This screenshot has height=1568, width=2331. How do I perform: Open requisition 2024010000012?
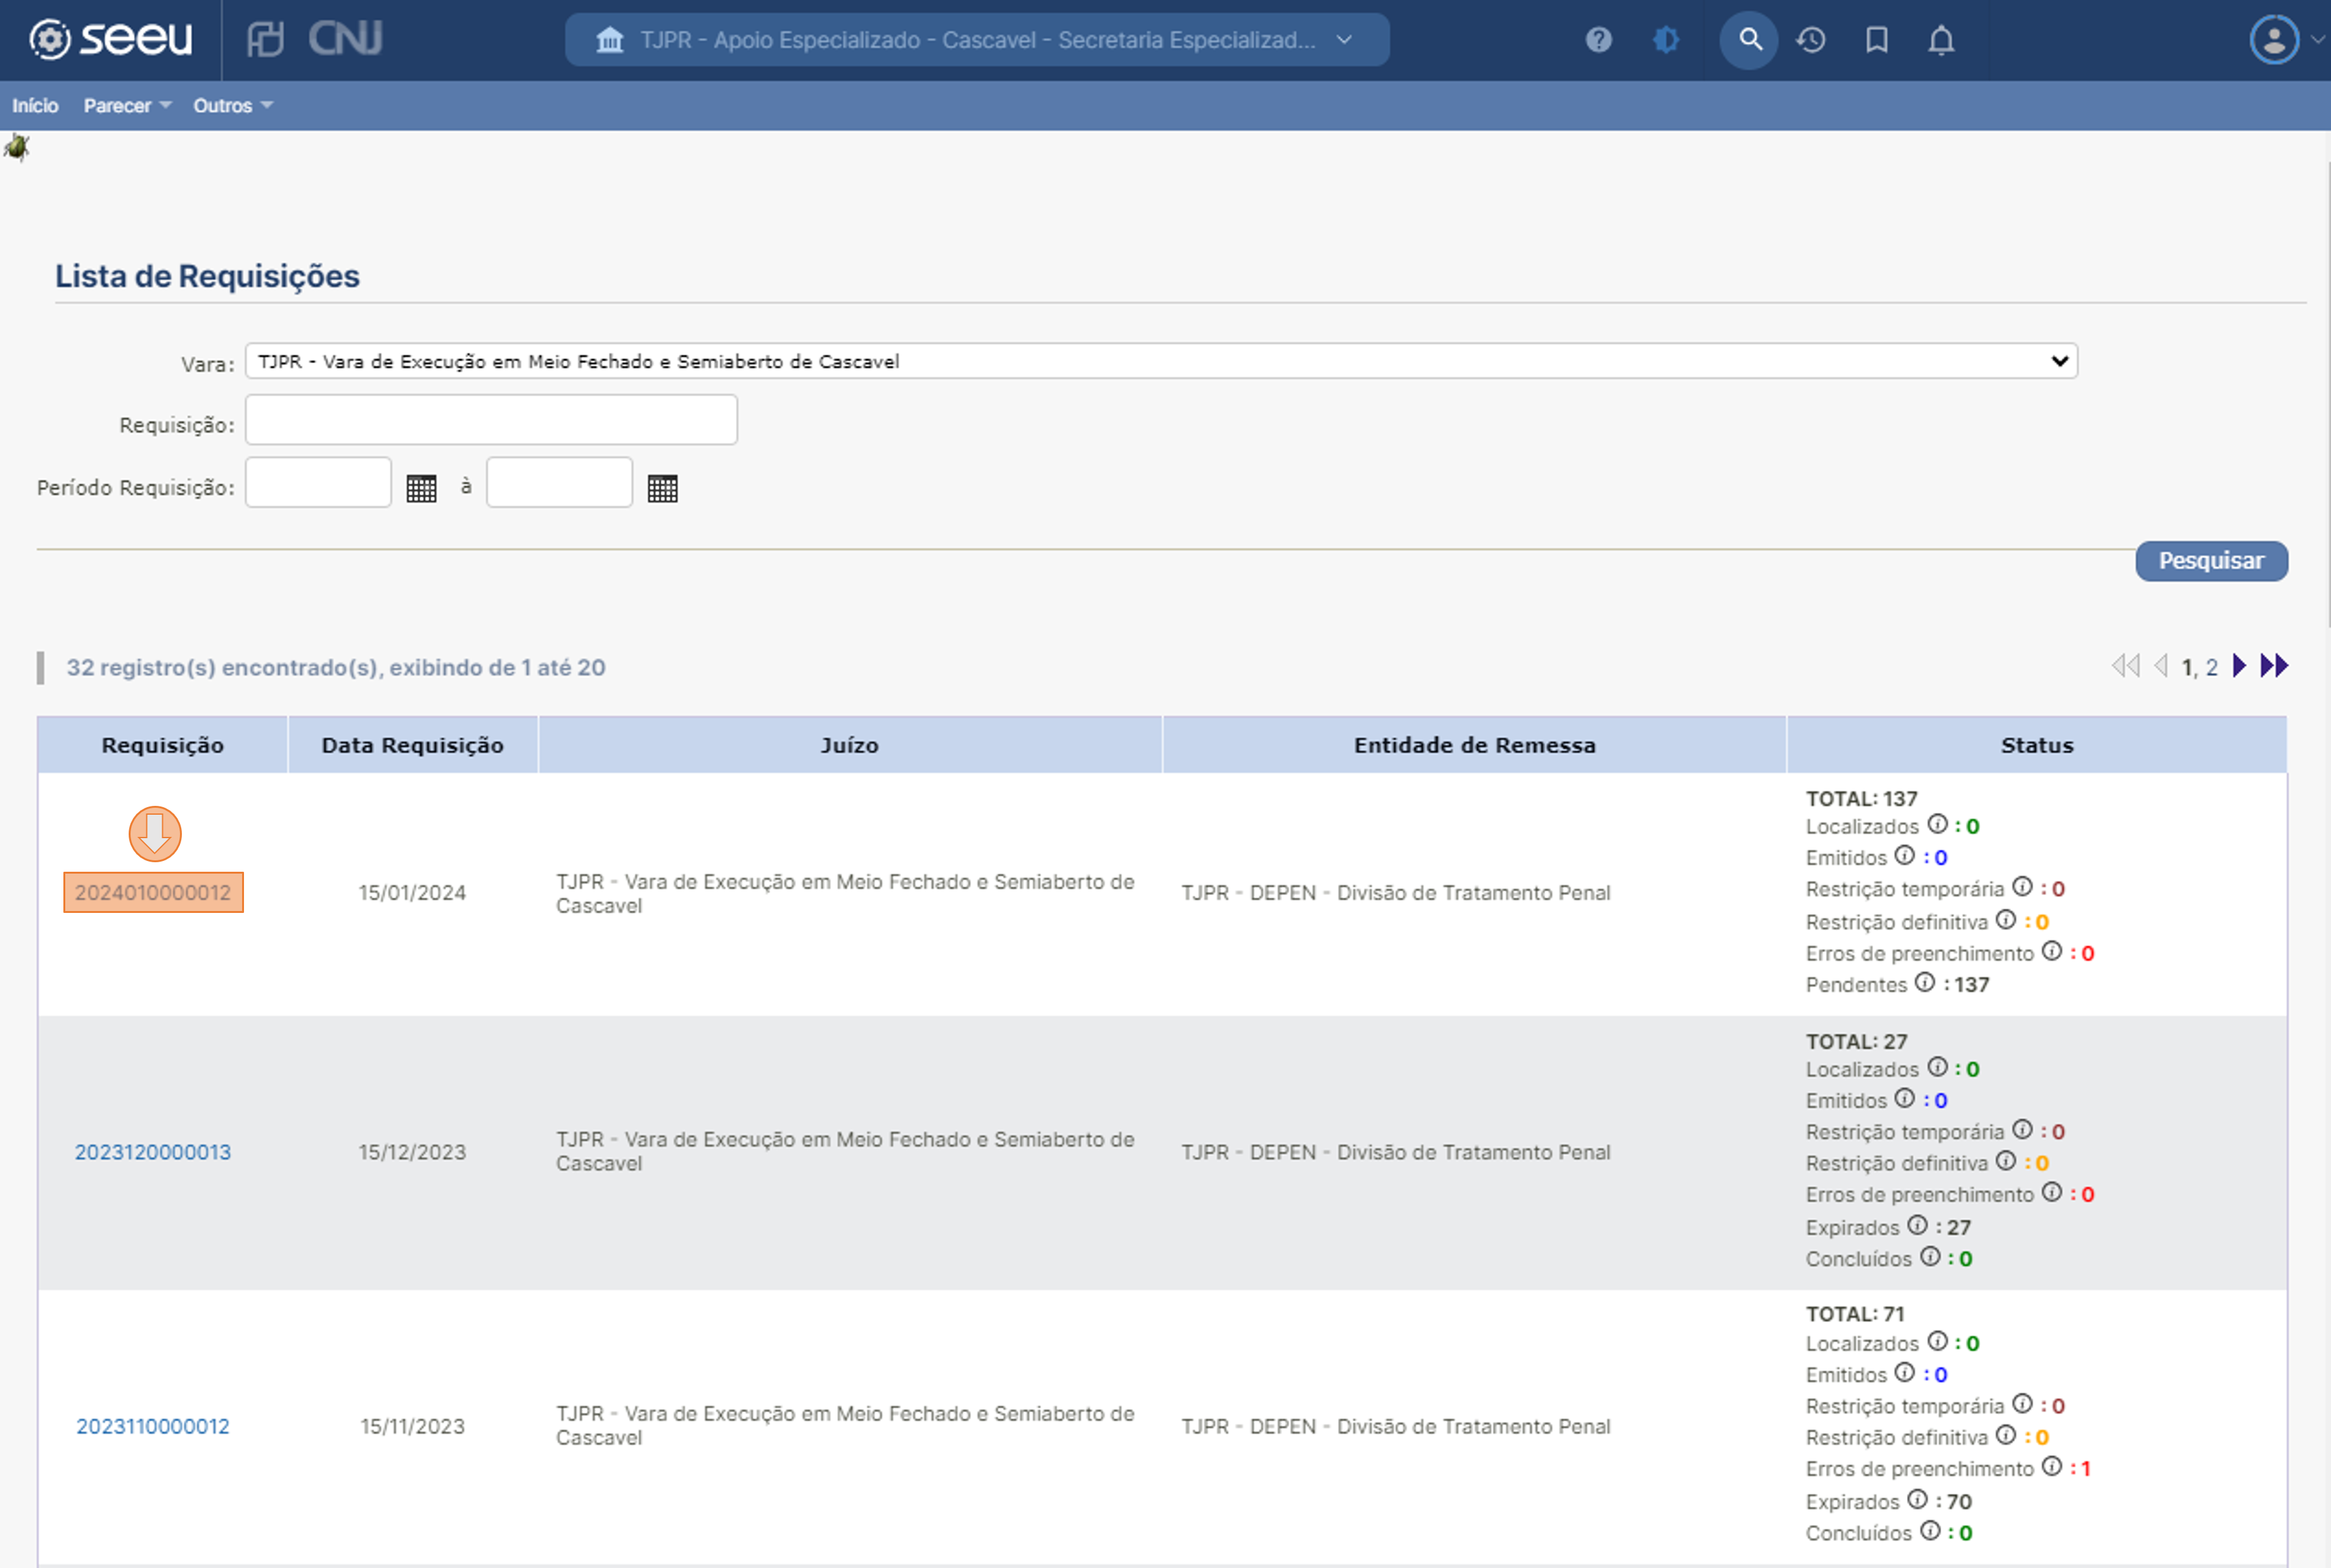click(x=153, y=893)
